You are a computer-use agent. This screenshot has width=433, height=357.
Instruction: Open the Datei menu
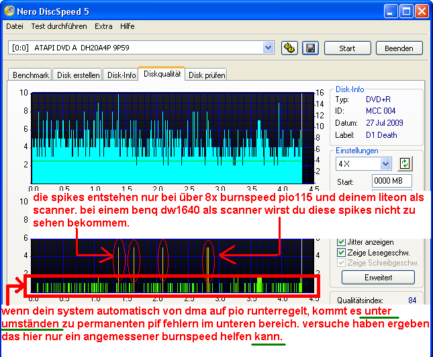pos(15,26)
